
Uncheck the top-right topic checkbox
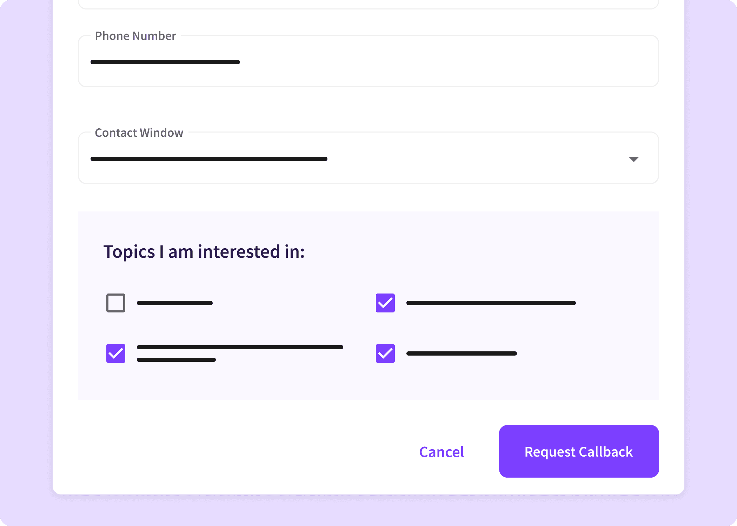click(x=385, y=303)
